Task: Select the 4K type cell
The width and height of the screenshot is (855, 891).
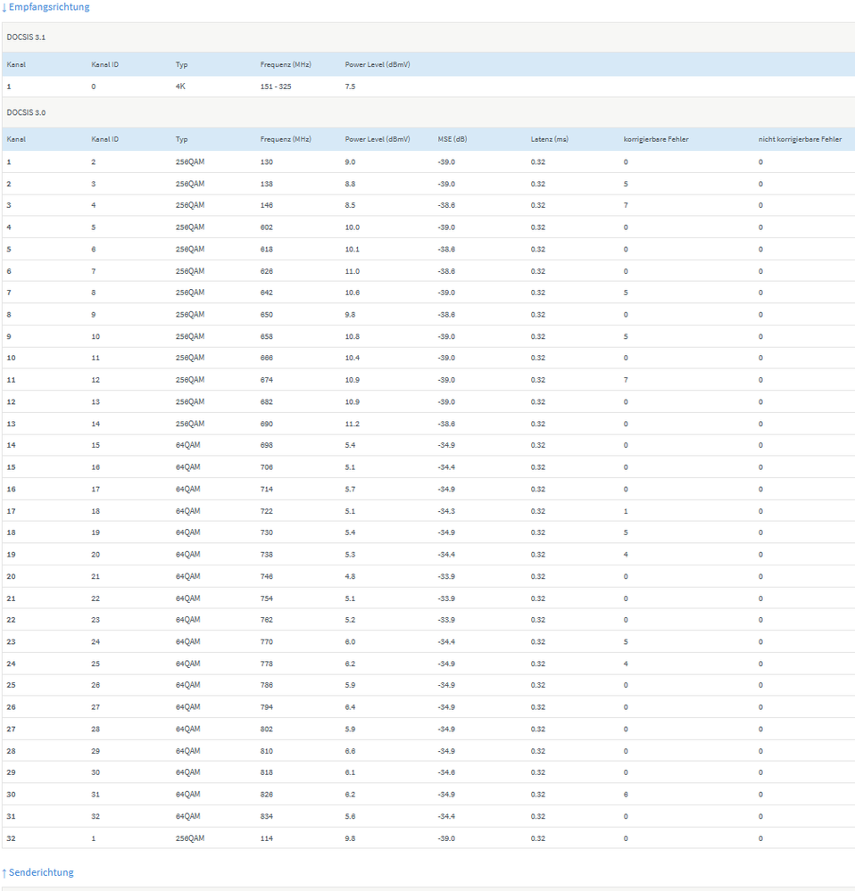Action: click(x=180, y=87)
